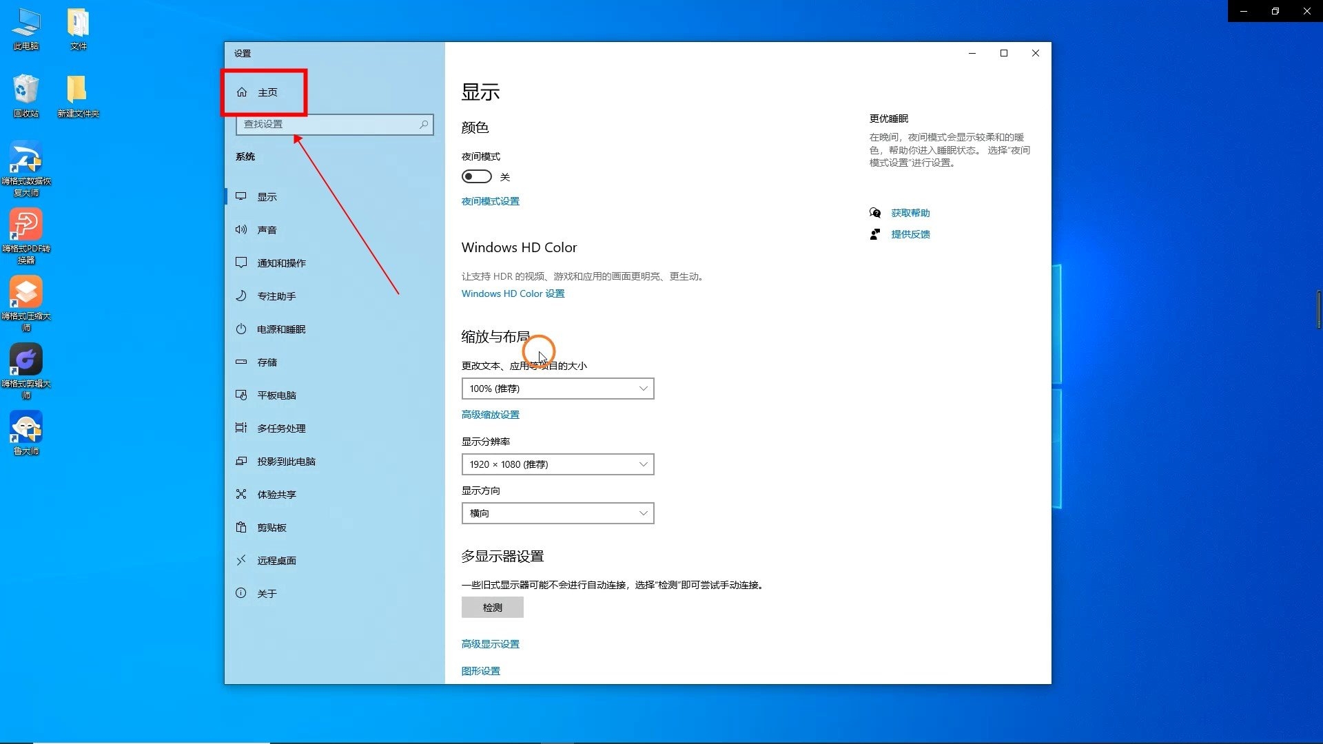The height and width of the screenshot is (744, 1323).
Task: Open Clipboard settings (剪贴板)
Action: click(x=270, y=527)
